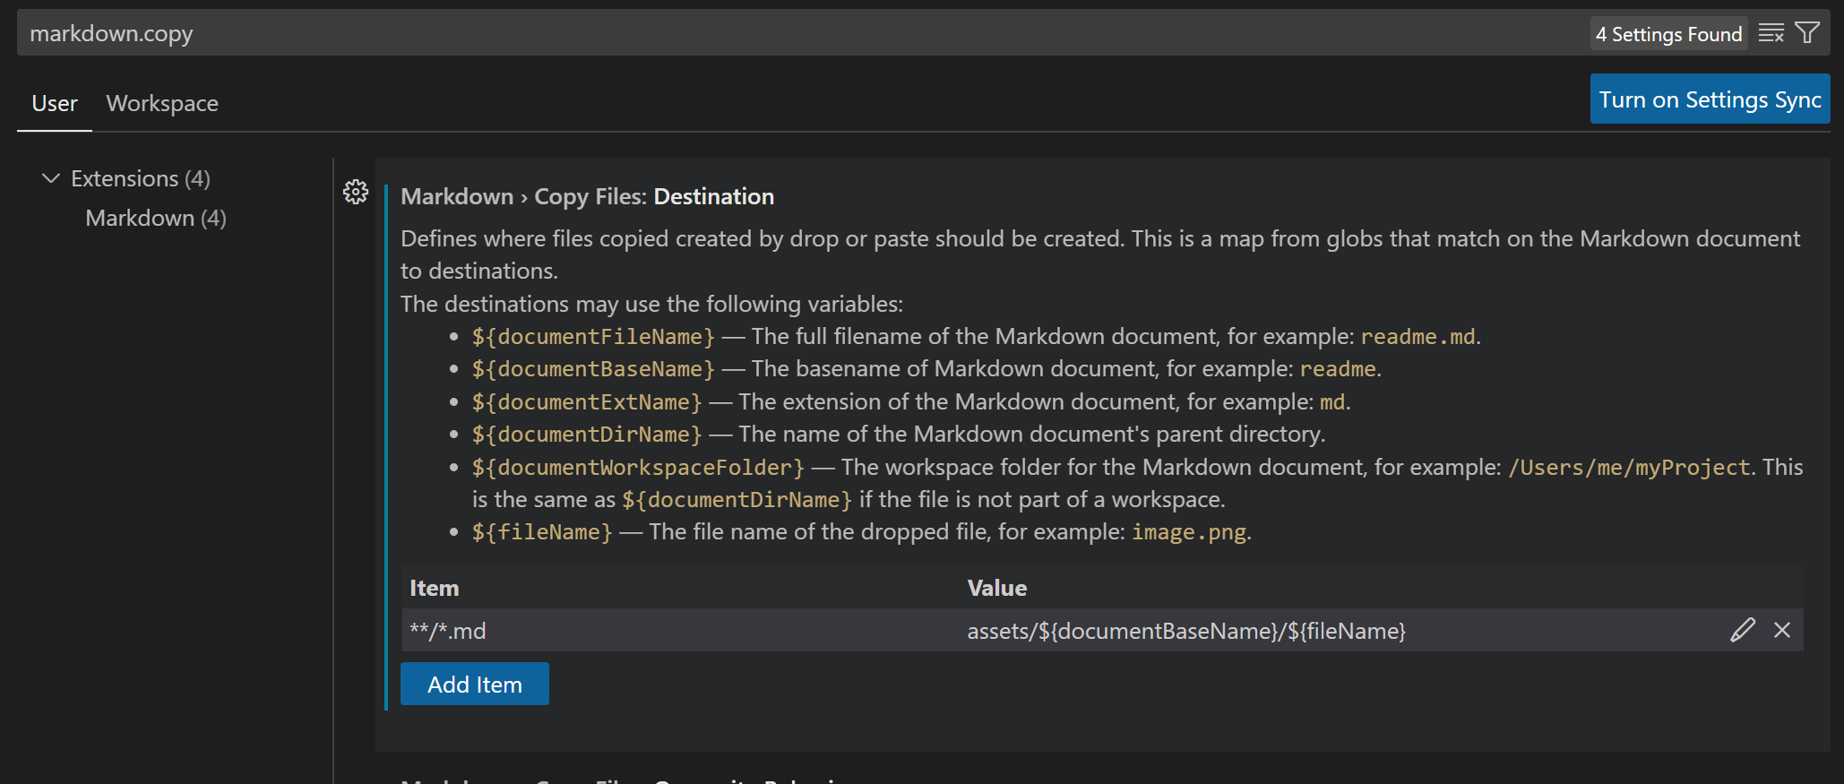Focus the markdown.copy search field
The height and width of the screenshot is (784, 1844).
[x=717, y=34]
